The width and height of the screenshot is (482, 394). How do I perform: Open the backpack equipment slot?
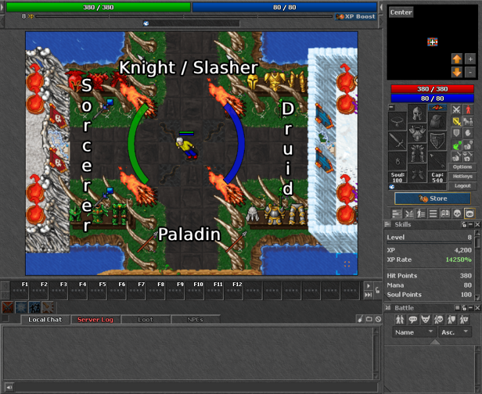click(437, 121)
